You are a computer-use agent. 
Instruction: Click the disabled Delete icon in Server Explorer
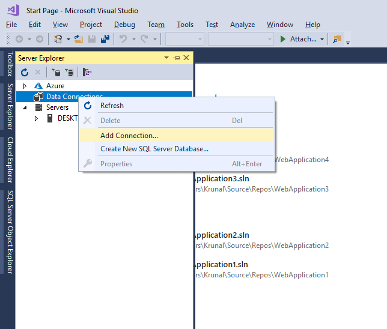click(38, 72)
